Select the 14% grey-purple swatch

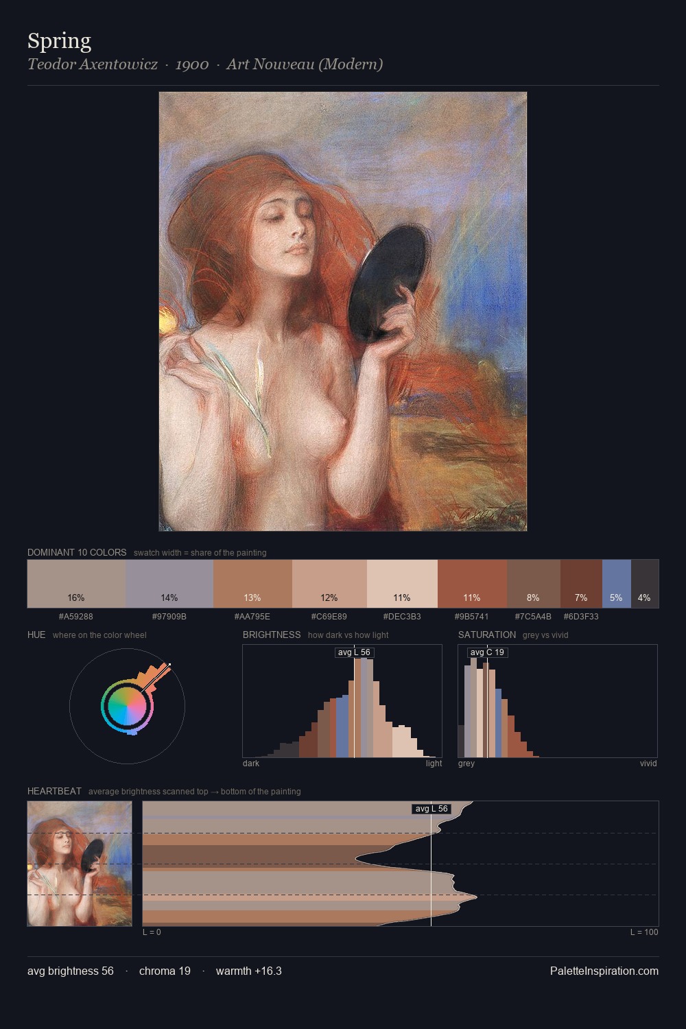(169, 584)
